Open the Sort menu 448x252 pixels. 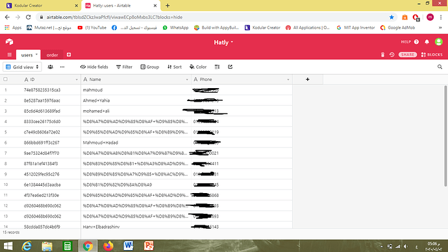pos(175,67)
